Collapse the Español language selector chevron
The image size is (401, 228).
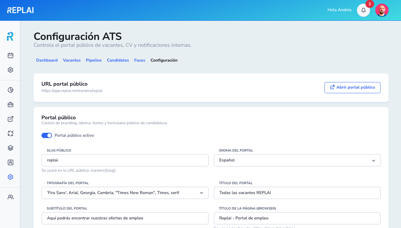coord(373,160)
